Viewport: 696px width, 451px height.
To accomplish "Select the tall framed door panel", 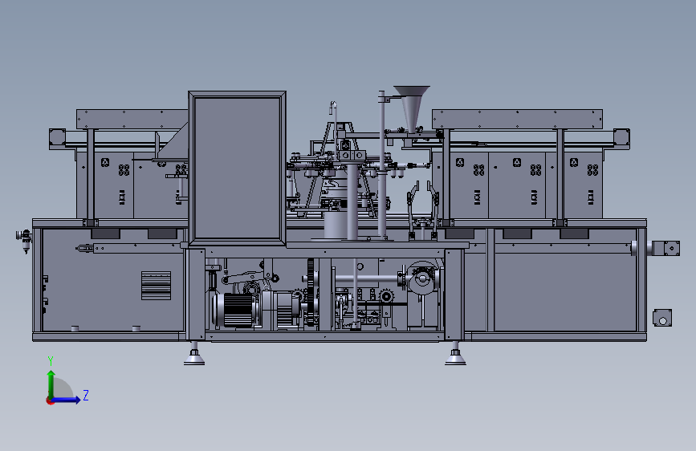I will 238,169.
